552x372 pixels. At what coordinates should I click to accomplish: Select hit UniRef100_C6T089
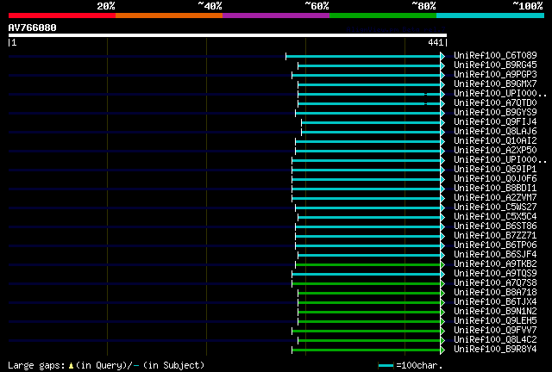(x=495, y=56)
